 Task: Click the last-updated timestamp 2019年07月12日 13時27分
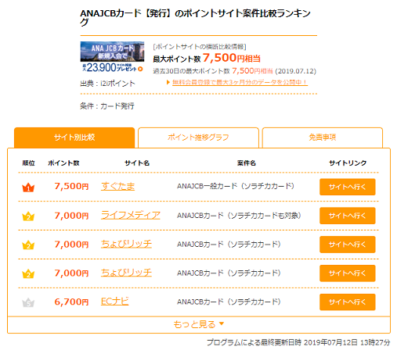[x=347, y=342]
